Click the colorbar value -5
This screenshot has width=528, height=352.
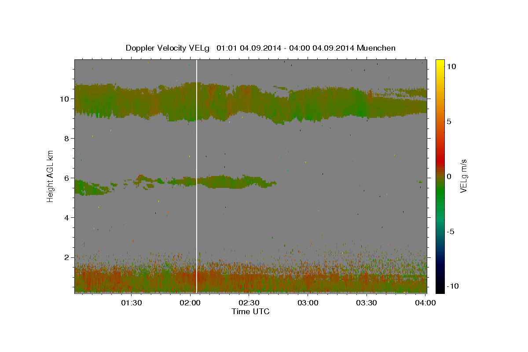point(450,231)
